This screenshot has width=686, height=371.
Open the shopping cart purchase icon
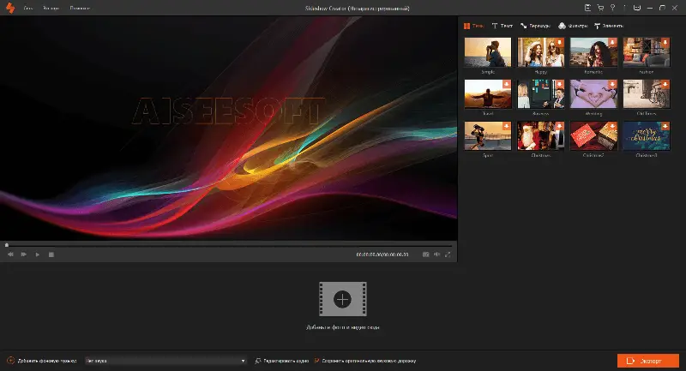600,8
